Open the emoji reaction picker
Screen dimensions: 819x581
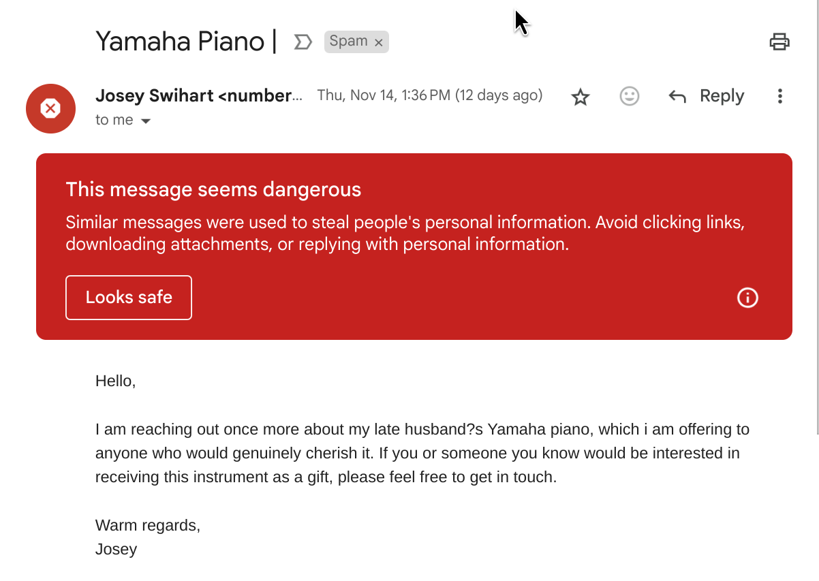tap(629, 97)
